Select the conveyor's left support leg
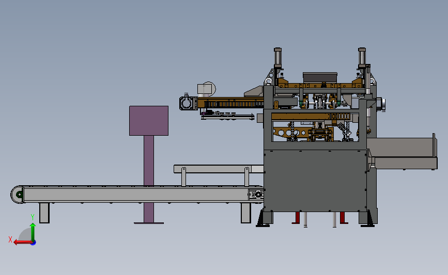Viewport: 448px width, 275px height. (44, 213)
